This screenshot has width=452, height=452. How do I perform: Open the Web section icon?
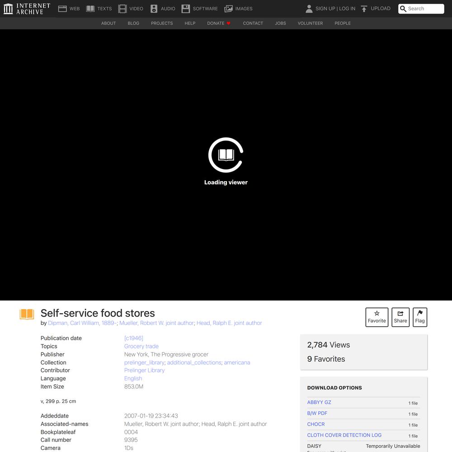[x=62, y=9]
